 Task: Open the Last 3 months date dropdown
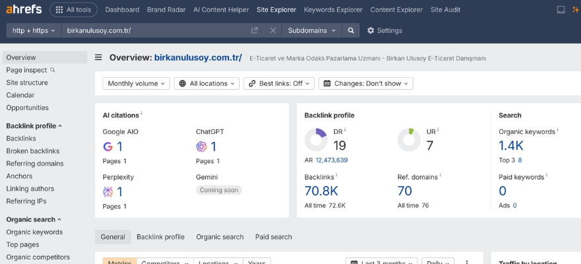(382, 261)
